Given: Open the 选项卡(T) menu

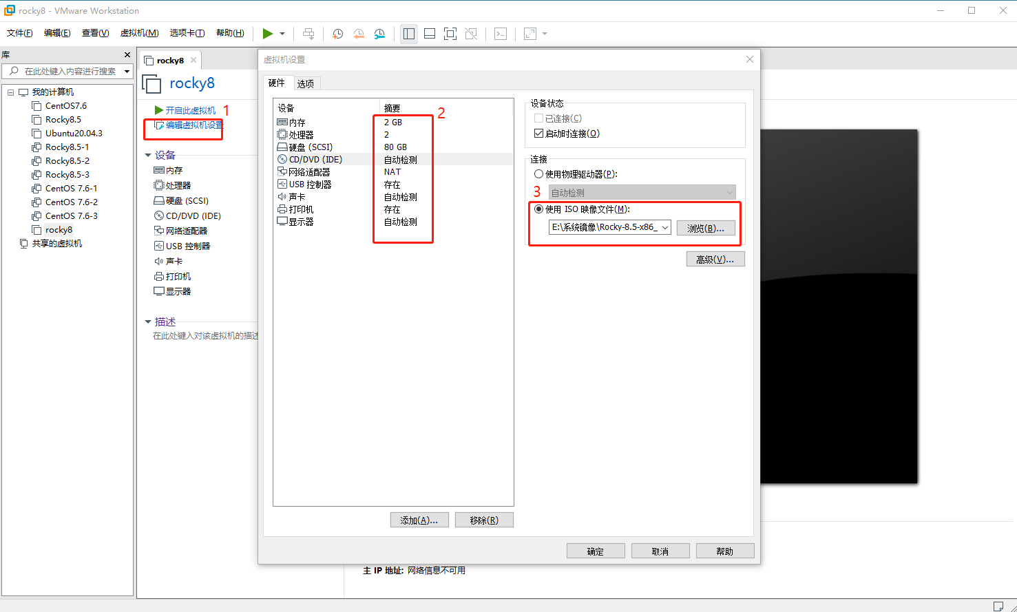Looking at the screenshot, I should point(187,33).
